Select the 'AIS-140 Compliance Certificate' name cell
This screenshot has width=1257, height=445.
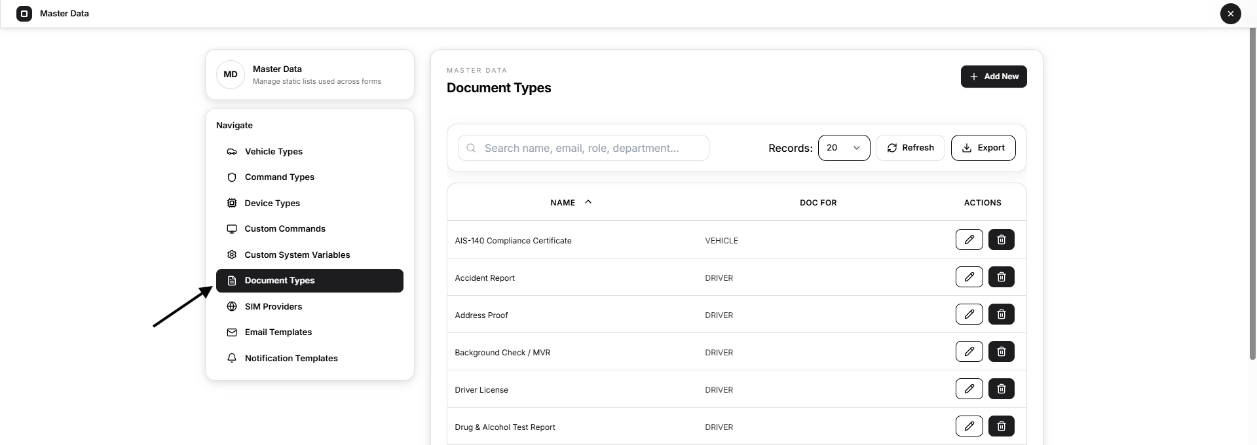(x=513, y=241)
